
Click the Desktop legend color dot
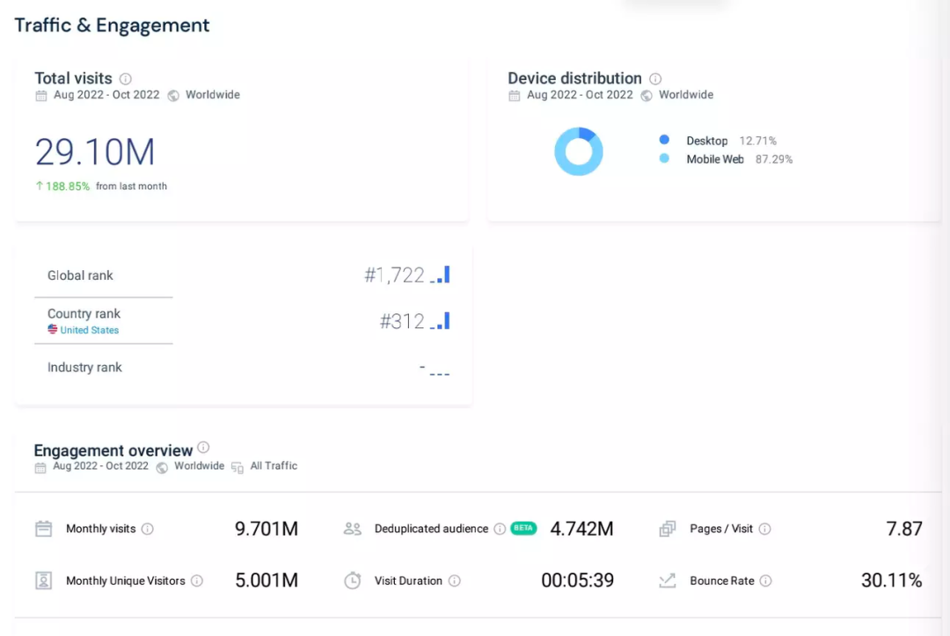point(664,140)
